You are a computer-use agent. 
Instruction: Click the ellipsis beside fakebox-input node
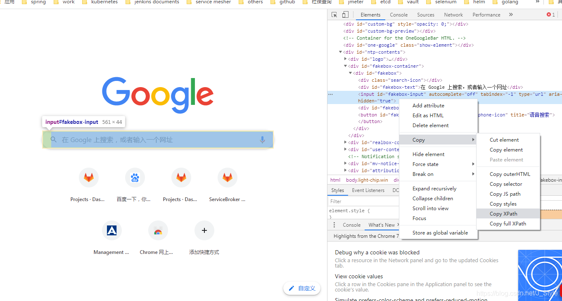[x=330, y=94]
